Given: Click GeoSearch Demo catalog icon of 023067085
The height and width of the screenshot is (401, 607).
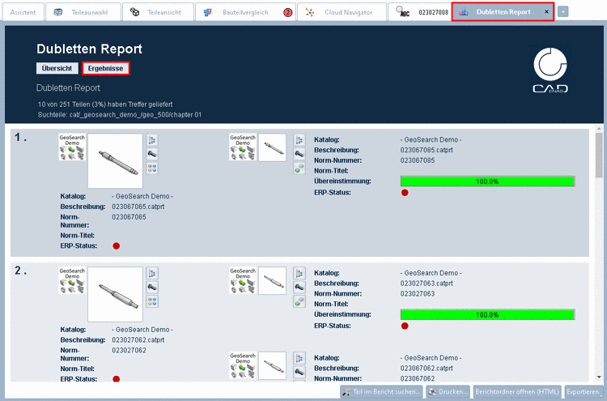Looking at the screenshot, I should [243, 147].
